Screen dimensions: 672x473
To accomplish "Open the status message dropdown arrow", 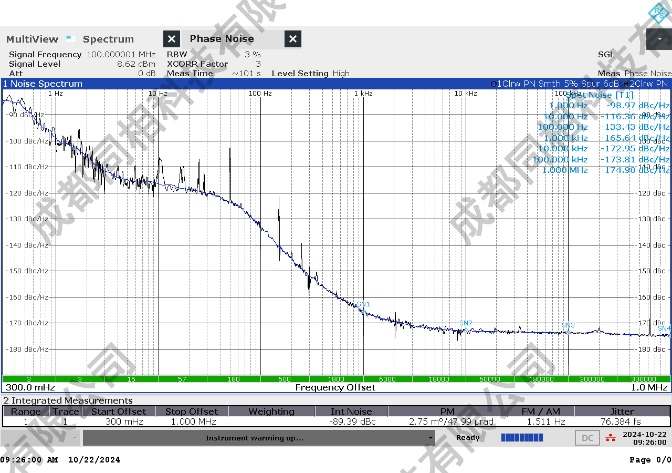I will (431, 438).
